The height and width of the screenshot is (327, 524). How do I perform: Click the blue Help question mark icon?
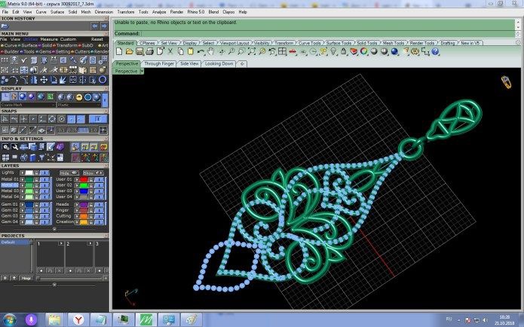435,51
